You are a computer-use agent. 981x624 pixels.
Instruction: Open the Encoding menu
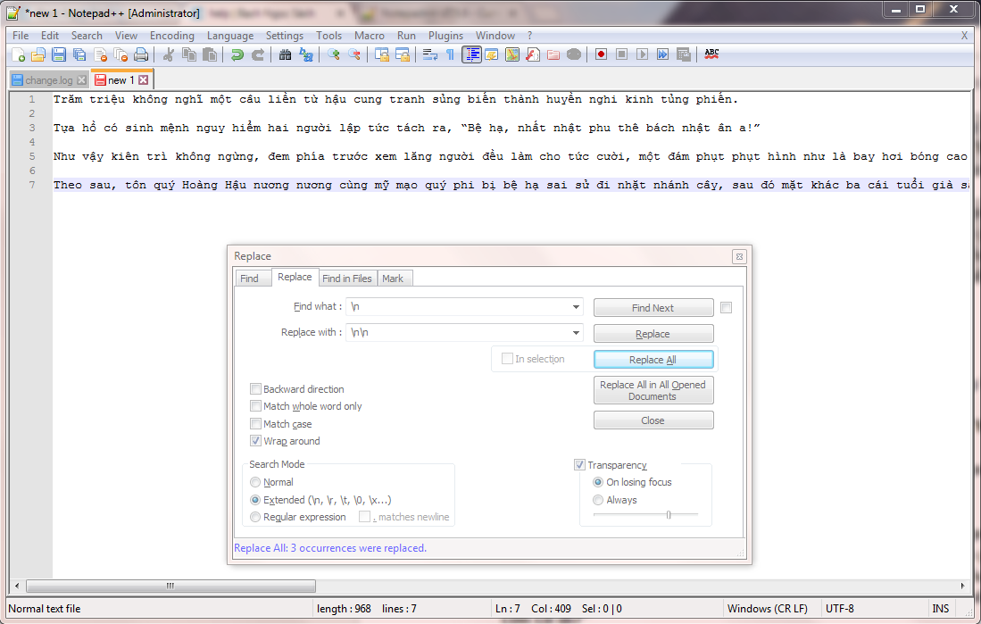click(171, 36)
